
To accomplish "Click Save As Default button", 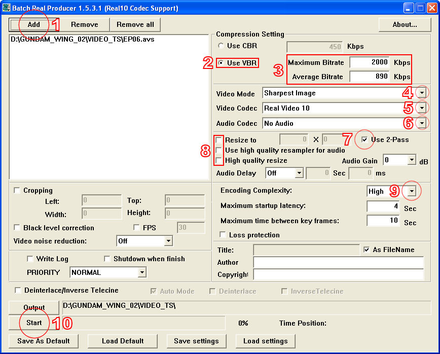I will click(x=44, y=341).
